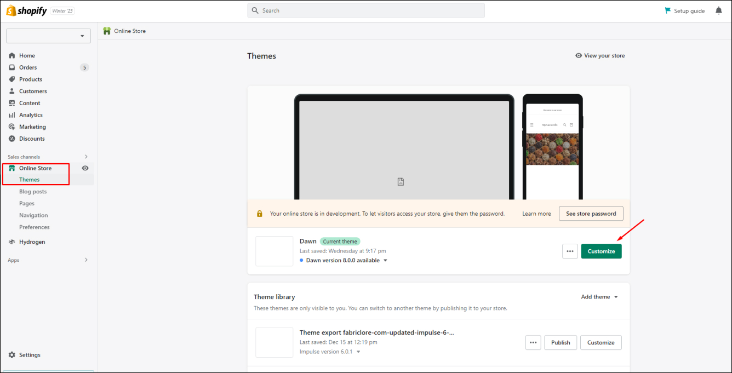Click the Marketing target icon
The height and width of the screenshot is (373, 732).
point(12,127)
